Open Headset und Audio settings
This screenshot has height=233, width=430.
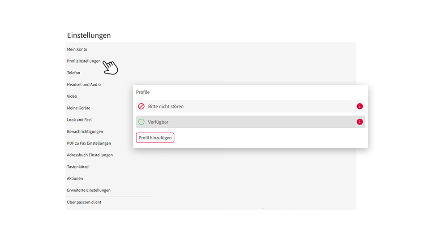84,85
